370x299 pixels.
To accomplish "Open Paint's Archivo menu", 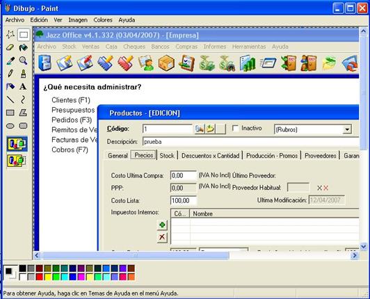I will (15, 20).
